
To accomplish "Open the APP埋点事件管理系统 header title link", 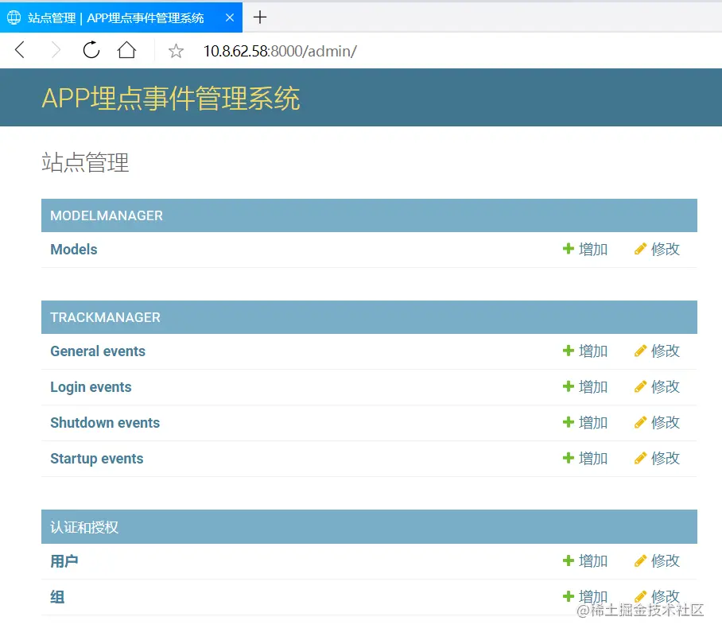I will click(x=171, y=98).
